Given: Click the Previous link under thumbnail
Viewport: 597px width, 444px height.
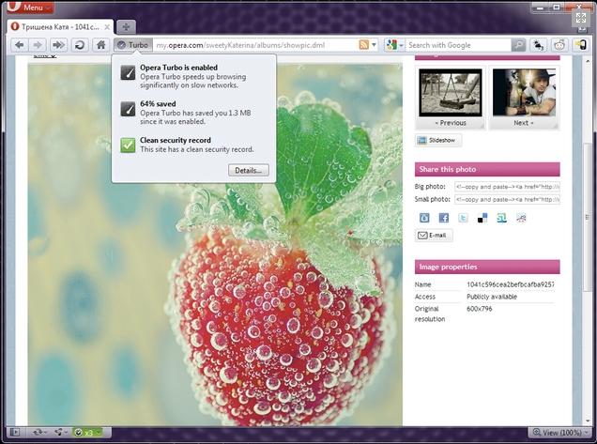Looking at the screenshot, I should coord(451,123).
